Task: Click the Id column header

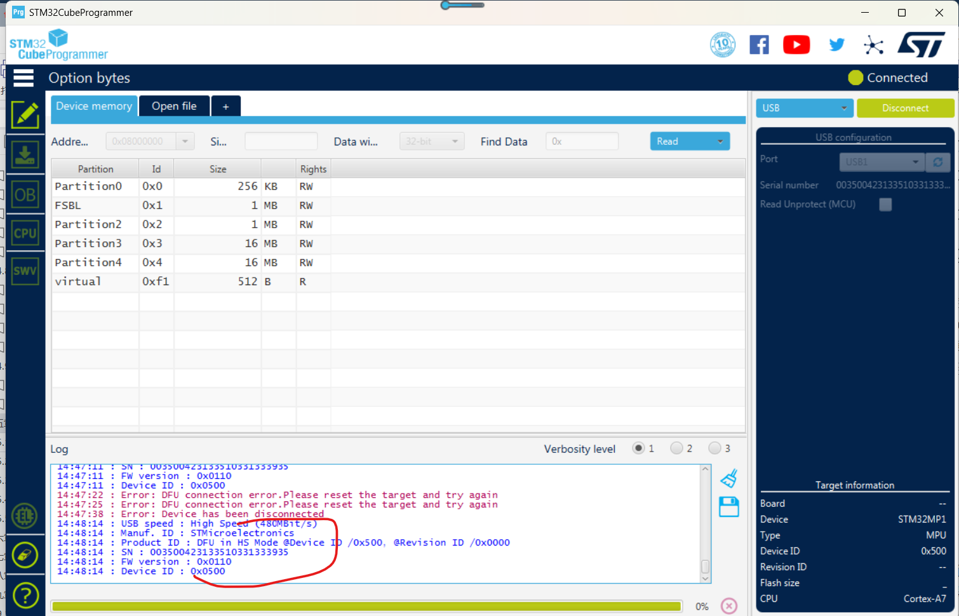Action: click(x=156, y=169)
